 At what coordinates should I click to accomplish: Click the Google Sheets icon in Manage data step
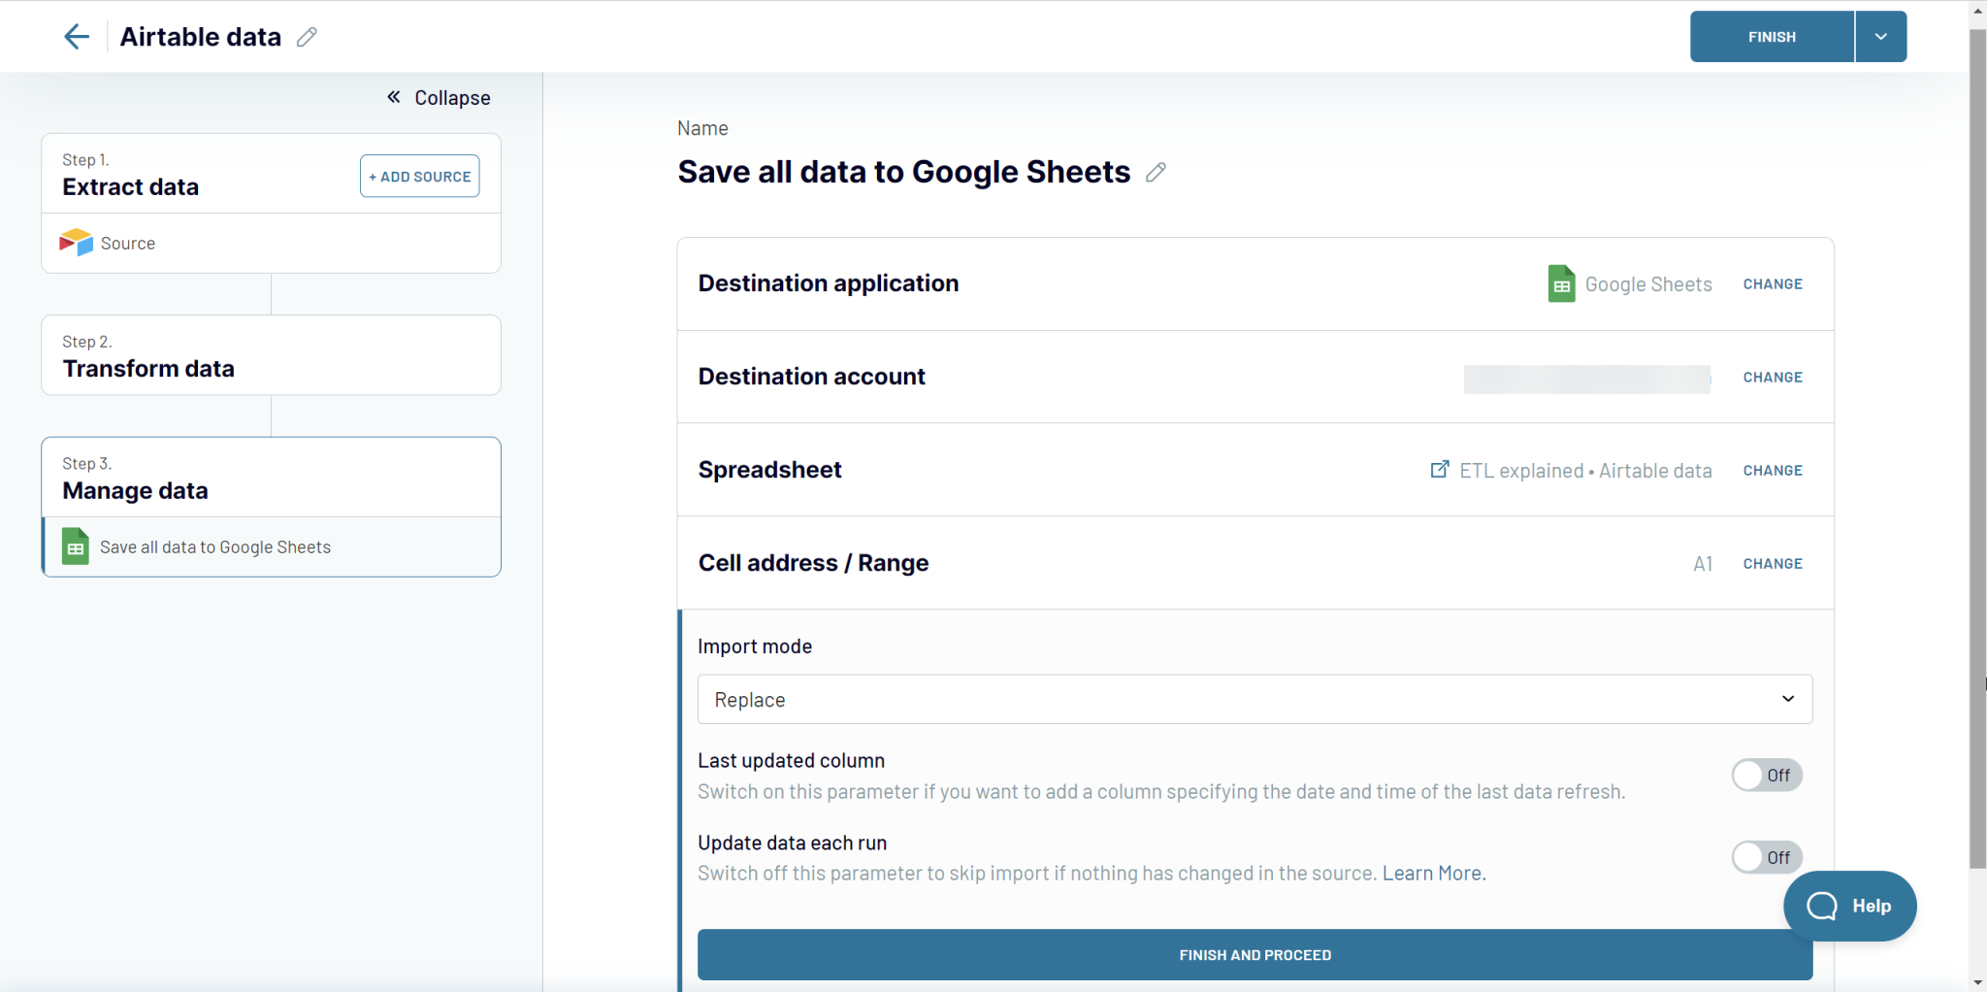(76, 546)
